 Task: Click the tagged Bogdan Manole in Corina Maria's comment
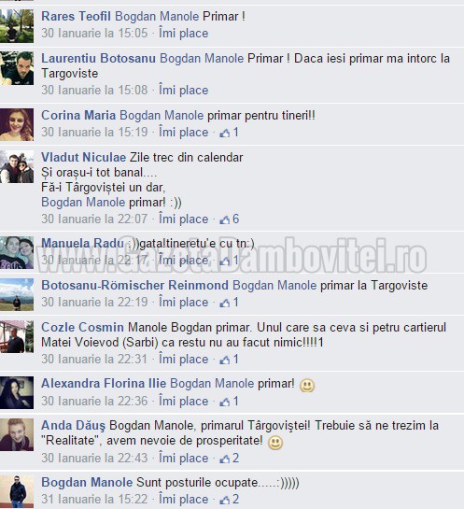click(x=162, y=115)
